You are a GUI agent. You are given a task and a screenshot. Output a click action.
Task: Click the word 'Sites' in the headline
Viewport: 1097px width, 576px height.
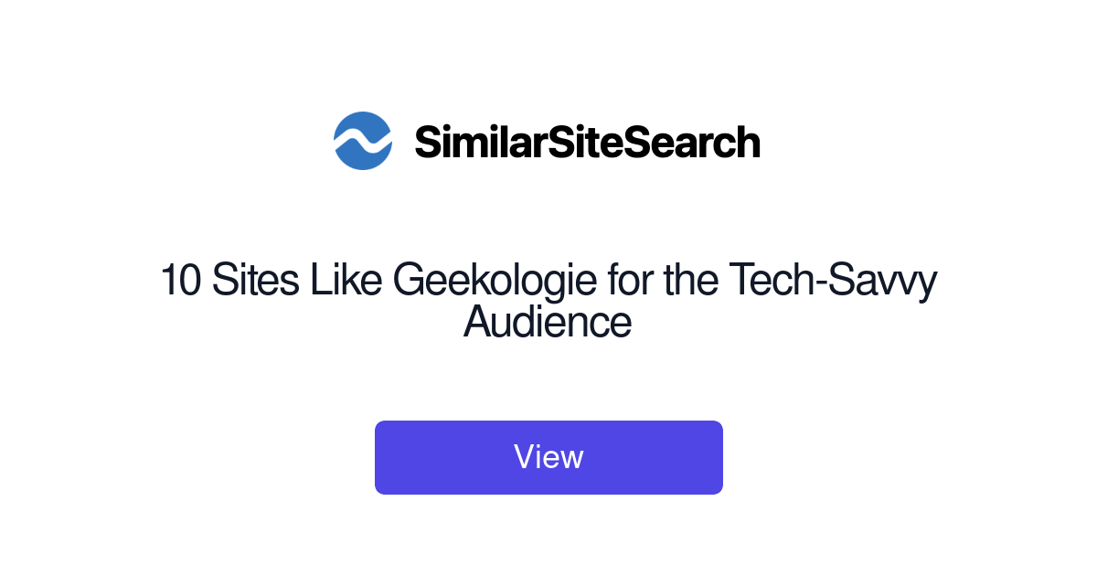click(x=256, y=281)
